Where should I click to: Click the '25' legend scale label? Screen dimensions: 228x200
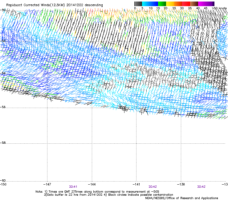coord(174,8)
